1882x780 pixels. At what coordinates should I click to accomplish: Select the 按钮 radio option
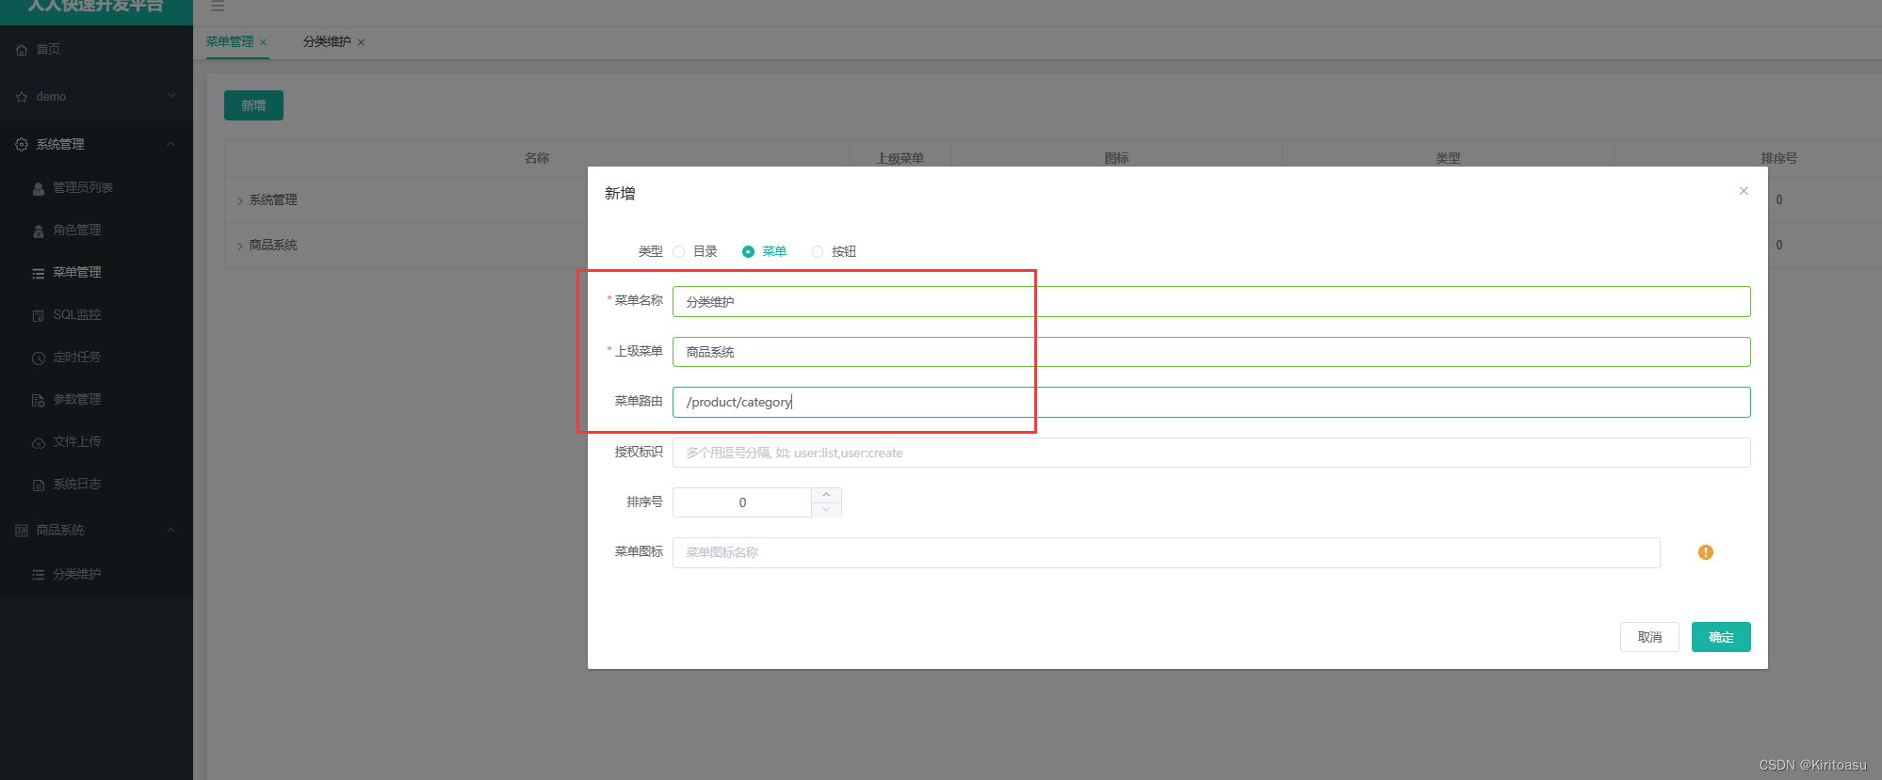click(x=818, y=251)
